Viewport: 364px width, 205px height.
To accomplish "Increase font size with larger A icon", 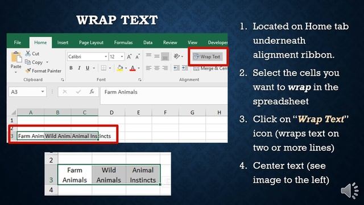I will pos(129,56).
